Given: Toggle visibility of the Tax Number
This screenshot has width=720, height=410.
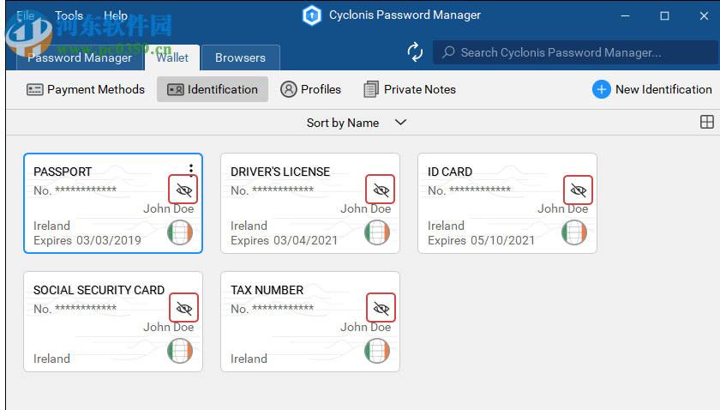Looking at the screenshot, I should click(381, 308).
